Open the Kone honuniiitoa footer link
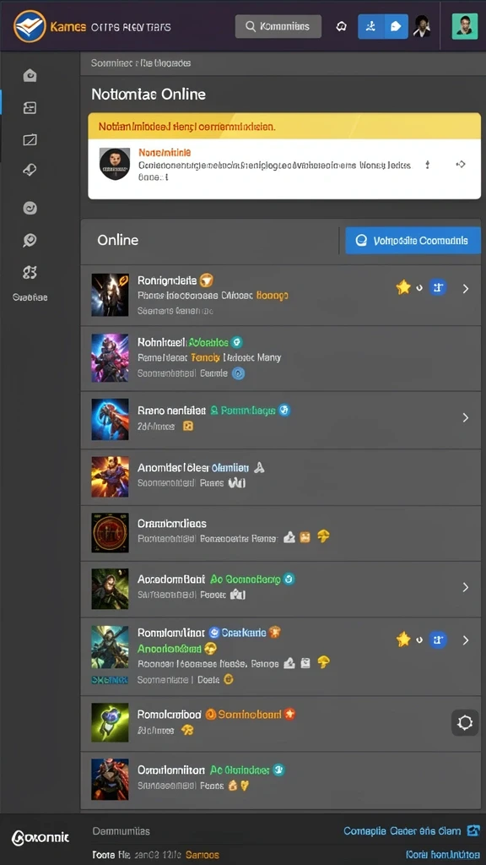The height and width of the screenshot is (865, 486). pos(442,855)
